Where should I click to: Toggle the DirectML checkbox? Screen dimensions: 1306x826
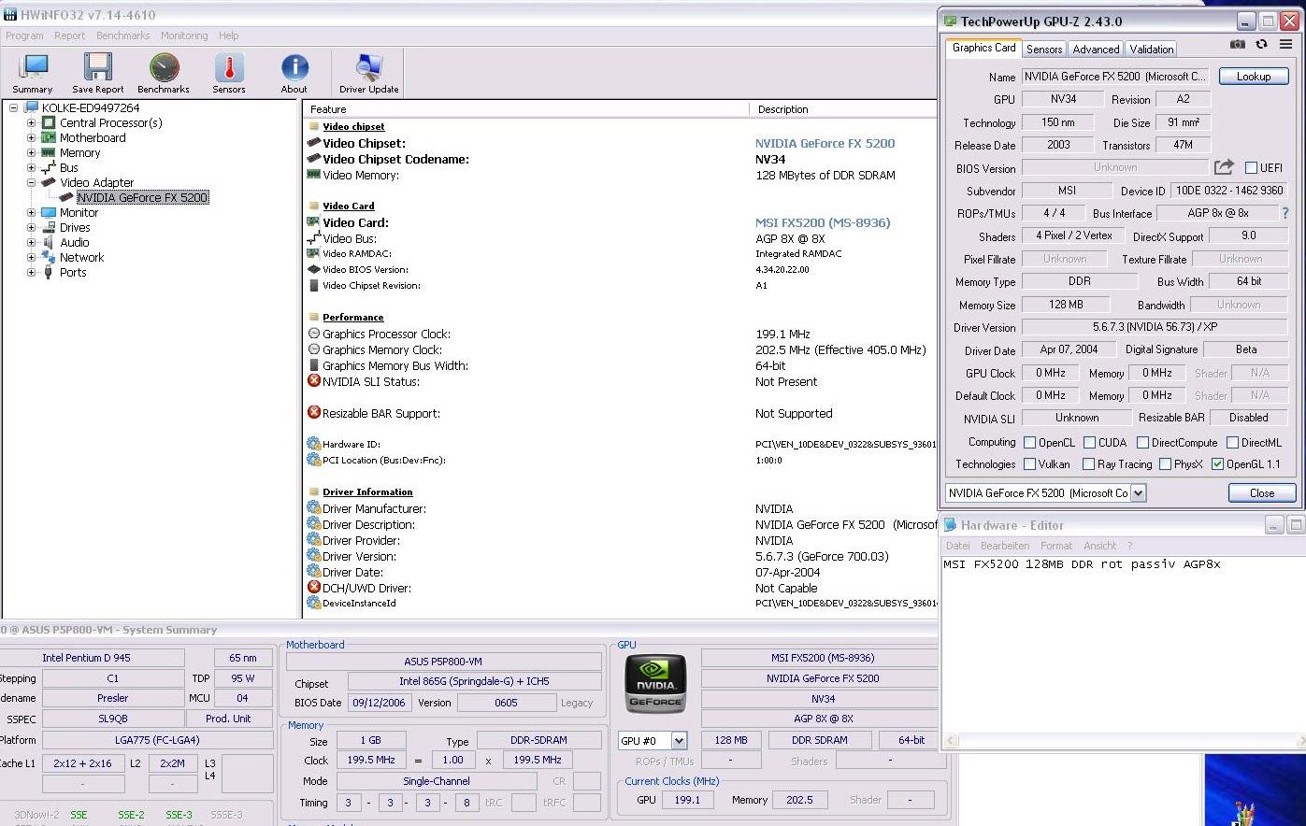click(1232, 443)
